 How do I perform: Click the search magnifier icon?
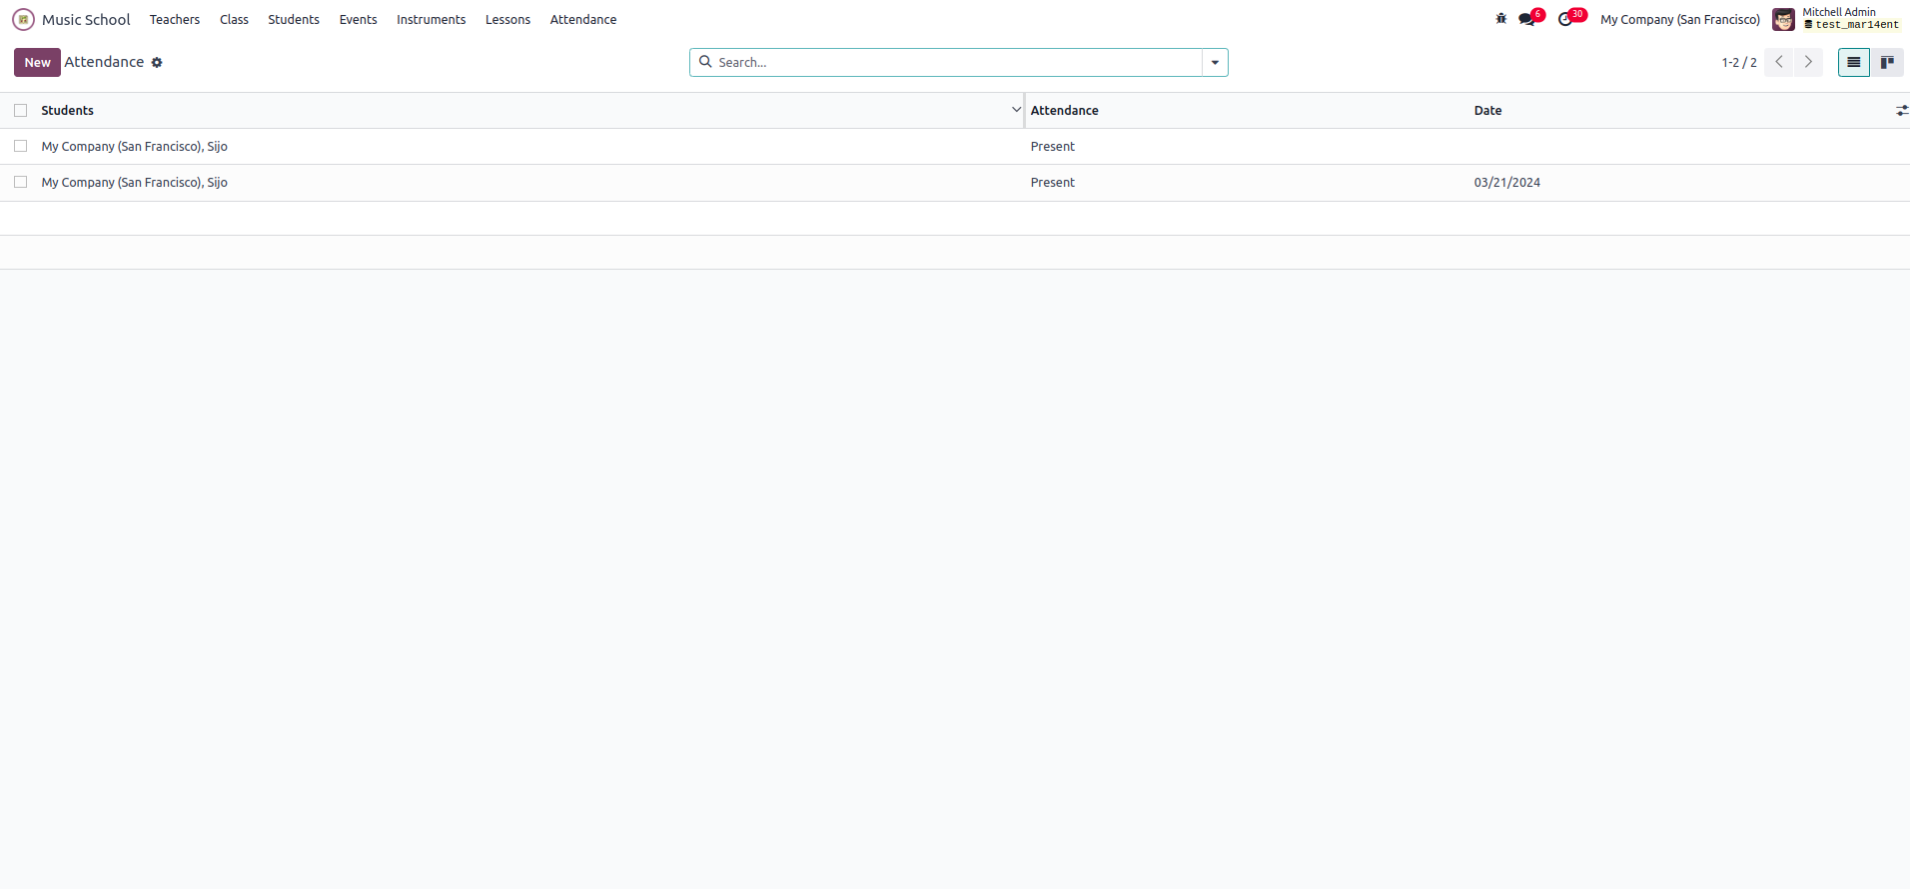705,62
